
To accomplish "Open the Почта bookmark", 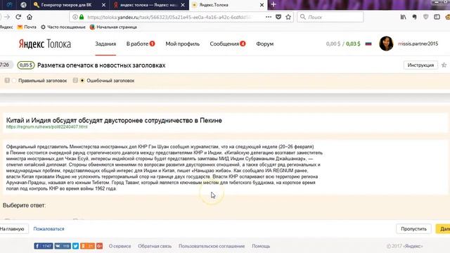I will tap(27, 27).
